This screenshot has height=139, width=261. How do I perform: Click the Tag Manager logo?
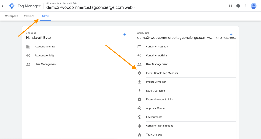click(x=12, y=6)
